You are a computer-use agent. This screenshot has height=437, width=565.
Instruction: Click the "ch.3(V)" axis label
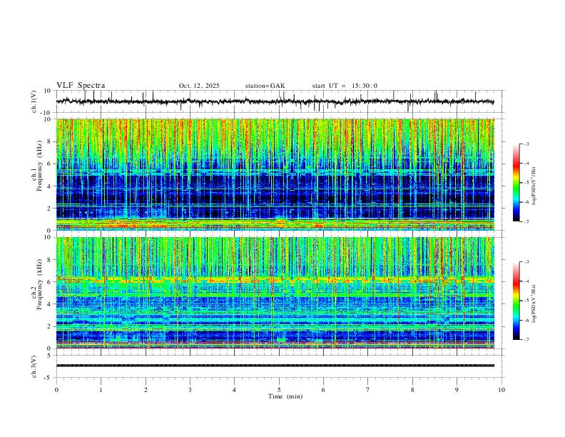pos(34,366)
